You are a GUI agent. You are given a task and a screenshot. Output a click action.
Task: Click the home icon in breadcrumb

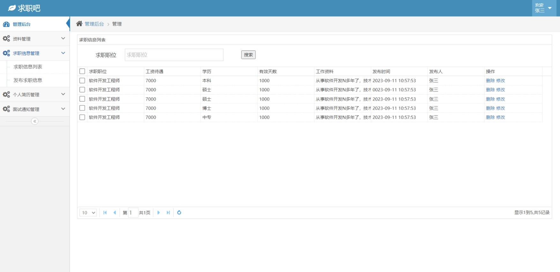79,24
